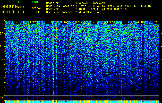Click the 1716 time marker
The width and height of the screenshot is (162, 103).
[x=95, y=22]
